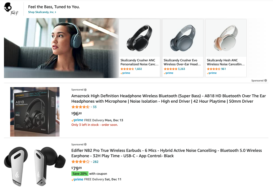Click the info icon beside the banner's Sponsored label
The width and height of the screenshot is (273, 190).
click(x=266, y=81)
